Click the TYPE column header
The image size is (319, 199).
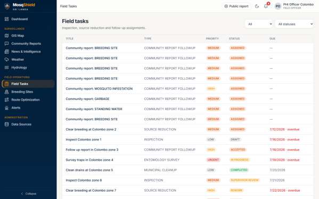[x=148, y=39]
